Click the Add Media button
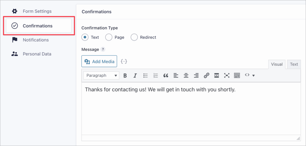The width and height of the screenshot is (306, 146). [x=99, y=61]
